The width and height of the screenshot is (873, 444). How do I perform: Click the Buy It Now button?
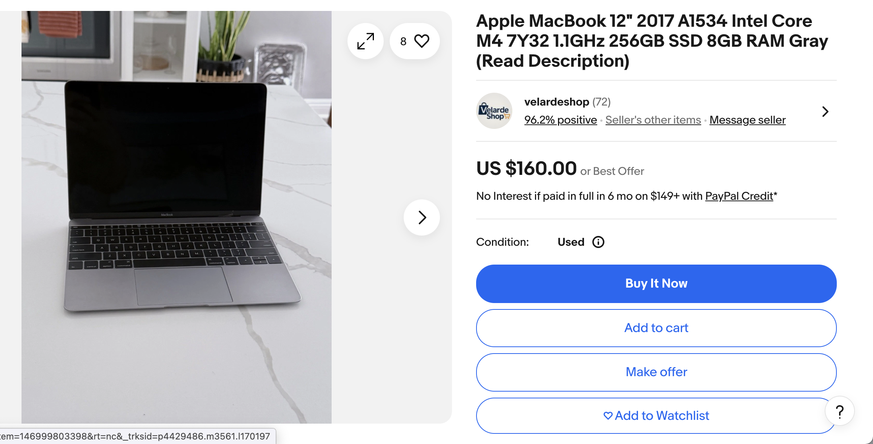pyautogui.click(x=656, y=283)
